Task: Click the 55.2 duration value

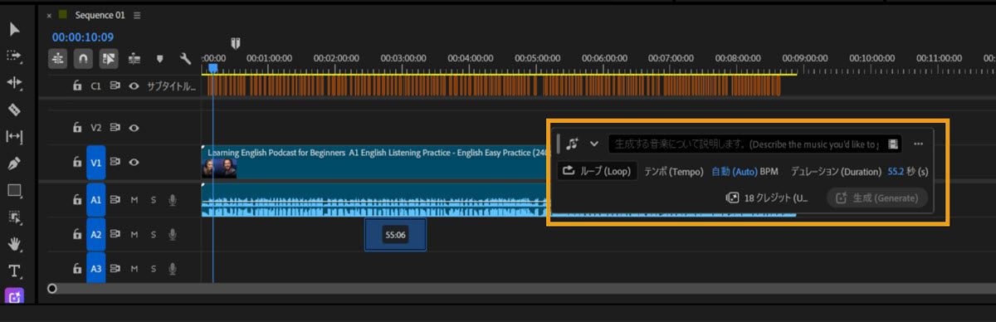Action: [x=896, y=172]
